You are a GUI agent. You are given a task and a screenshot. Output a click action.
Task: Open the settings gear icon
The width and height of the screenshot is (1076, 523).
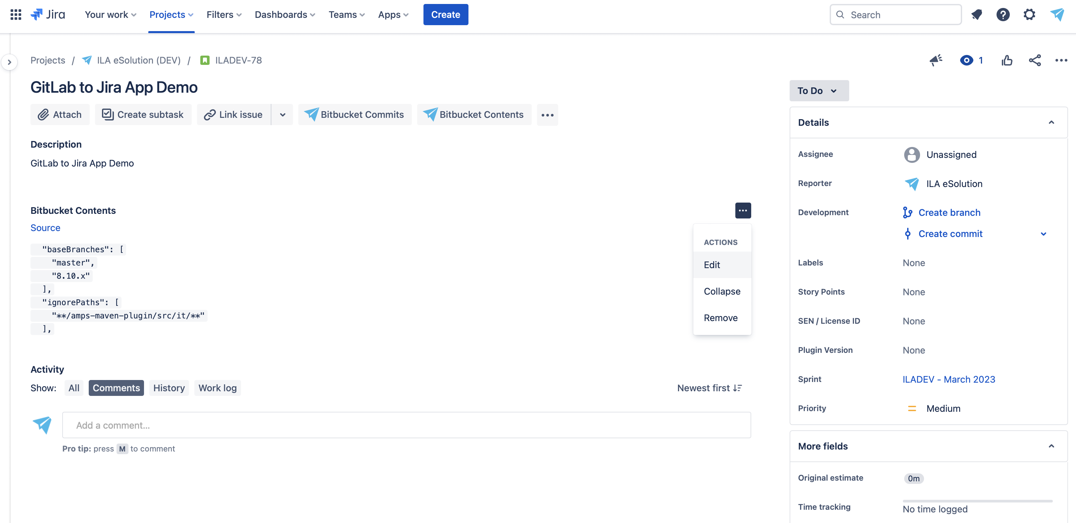pyautogui.click(x=1029, y=15)
